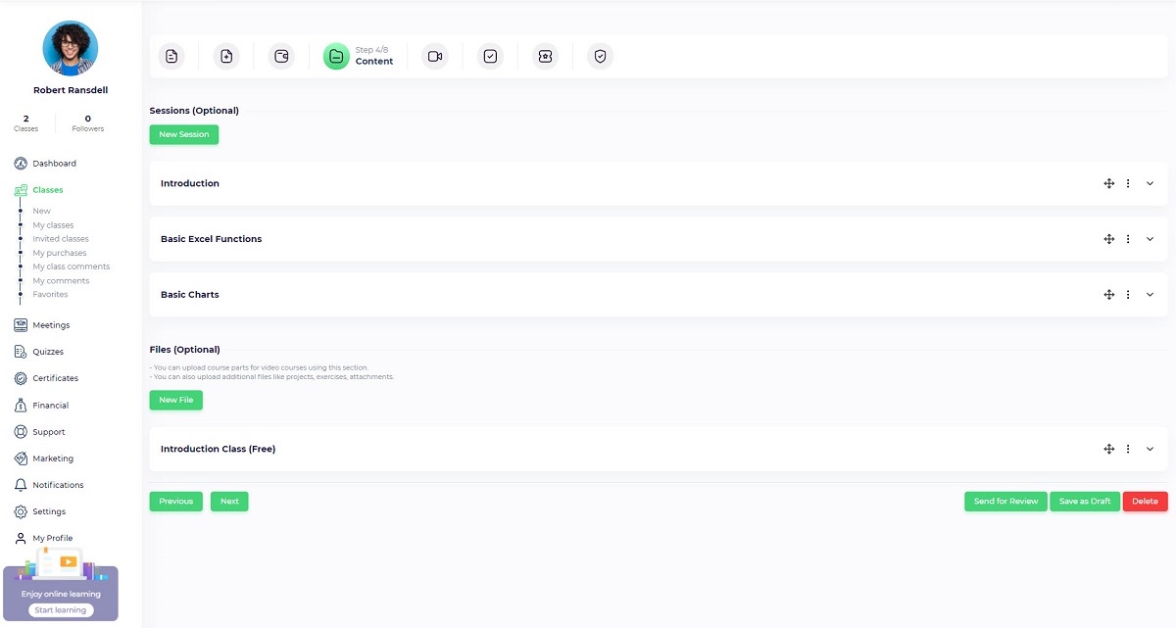Open the star ticket step icon
The width and height of the screenshot is (1176, 628).
pyautogui.click(x=546, y=57)
